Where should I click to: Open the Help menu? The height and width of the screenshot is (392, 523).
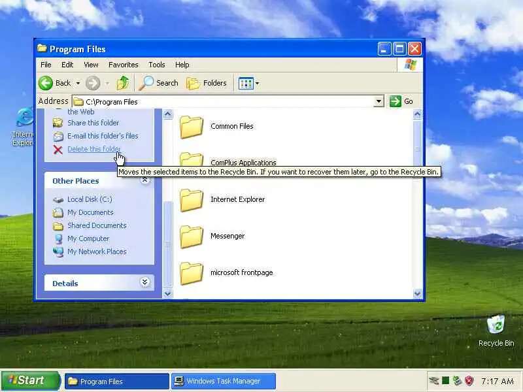point(182,65)
